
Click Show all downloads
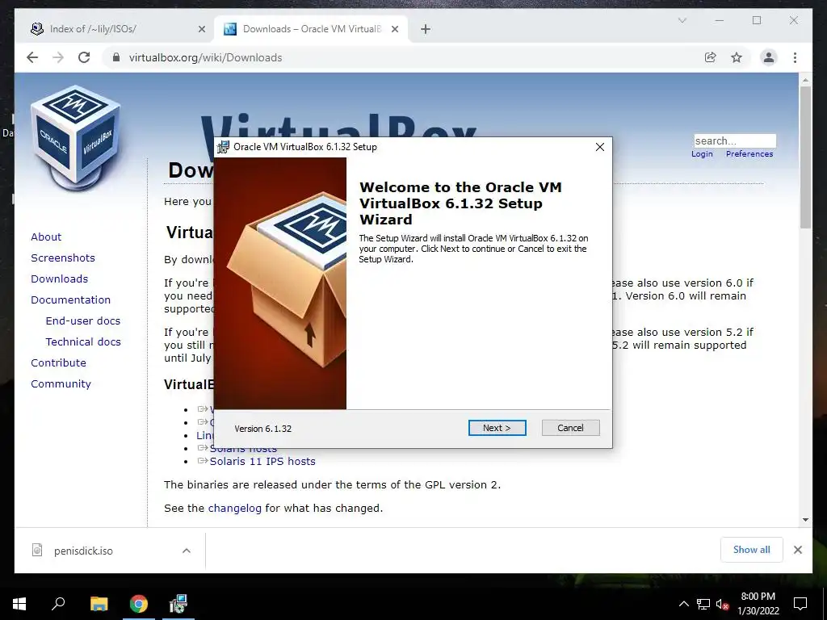click(752, 550)
